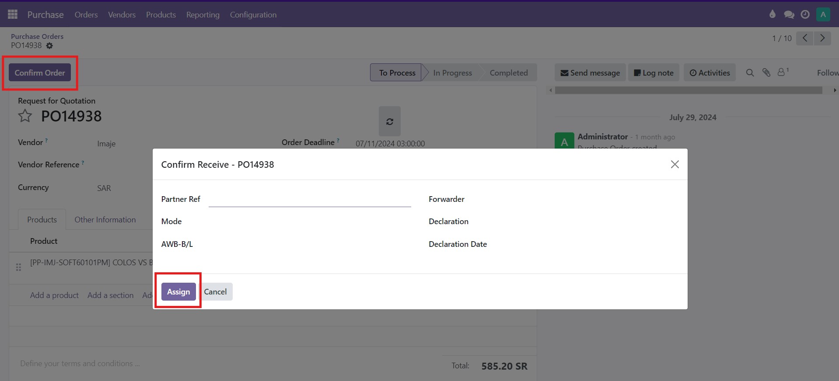Viewport: 839px width, 381px height.
Task: Click the Partner Ref input field
Action: (310, 200)
